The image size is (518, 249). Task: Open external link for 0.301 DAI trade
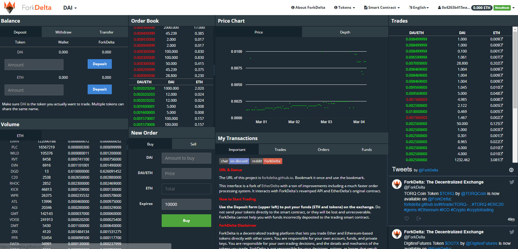click(501, 136)
